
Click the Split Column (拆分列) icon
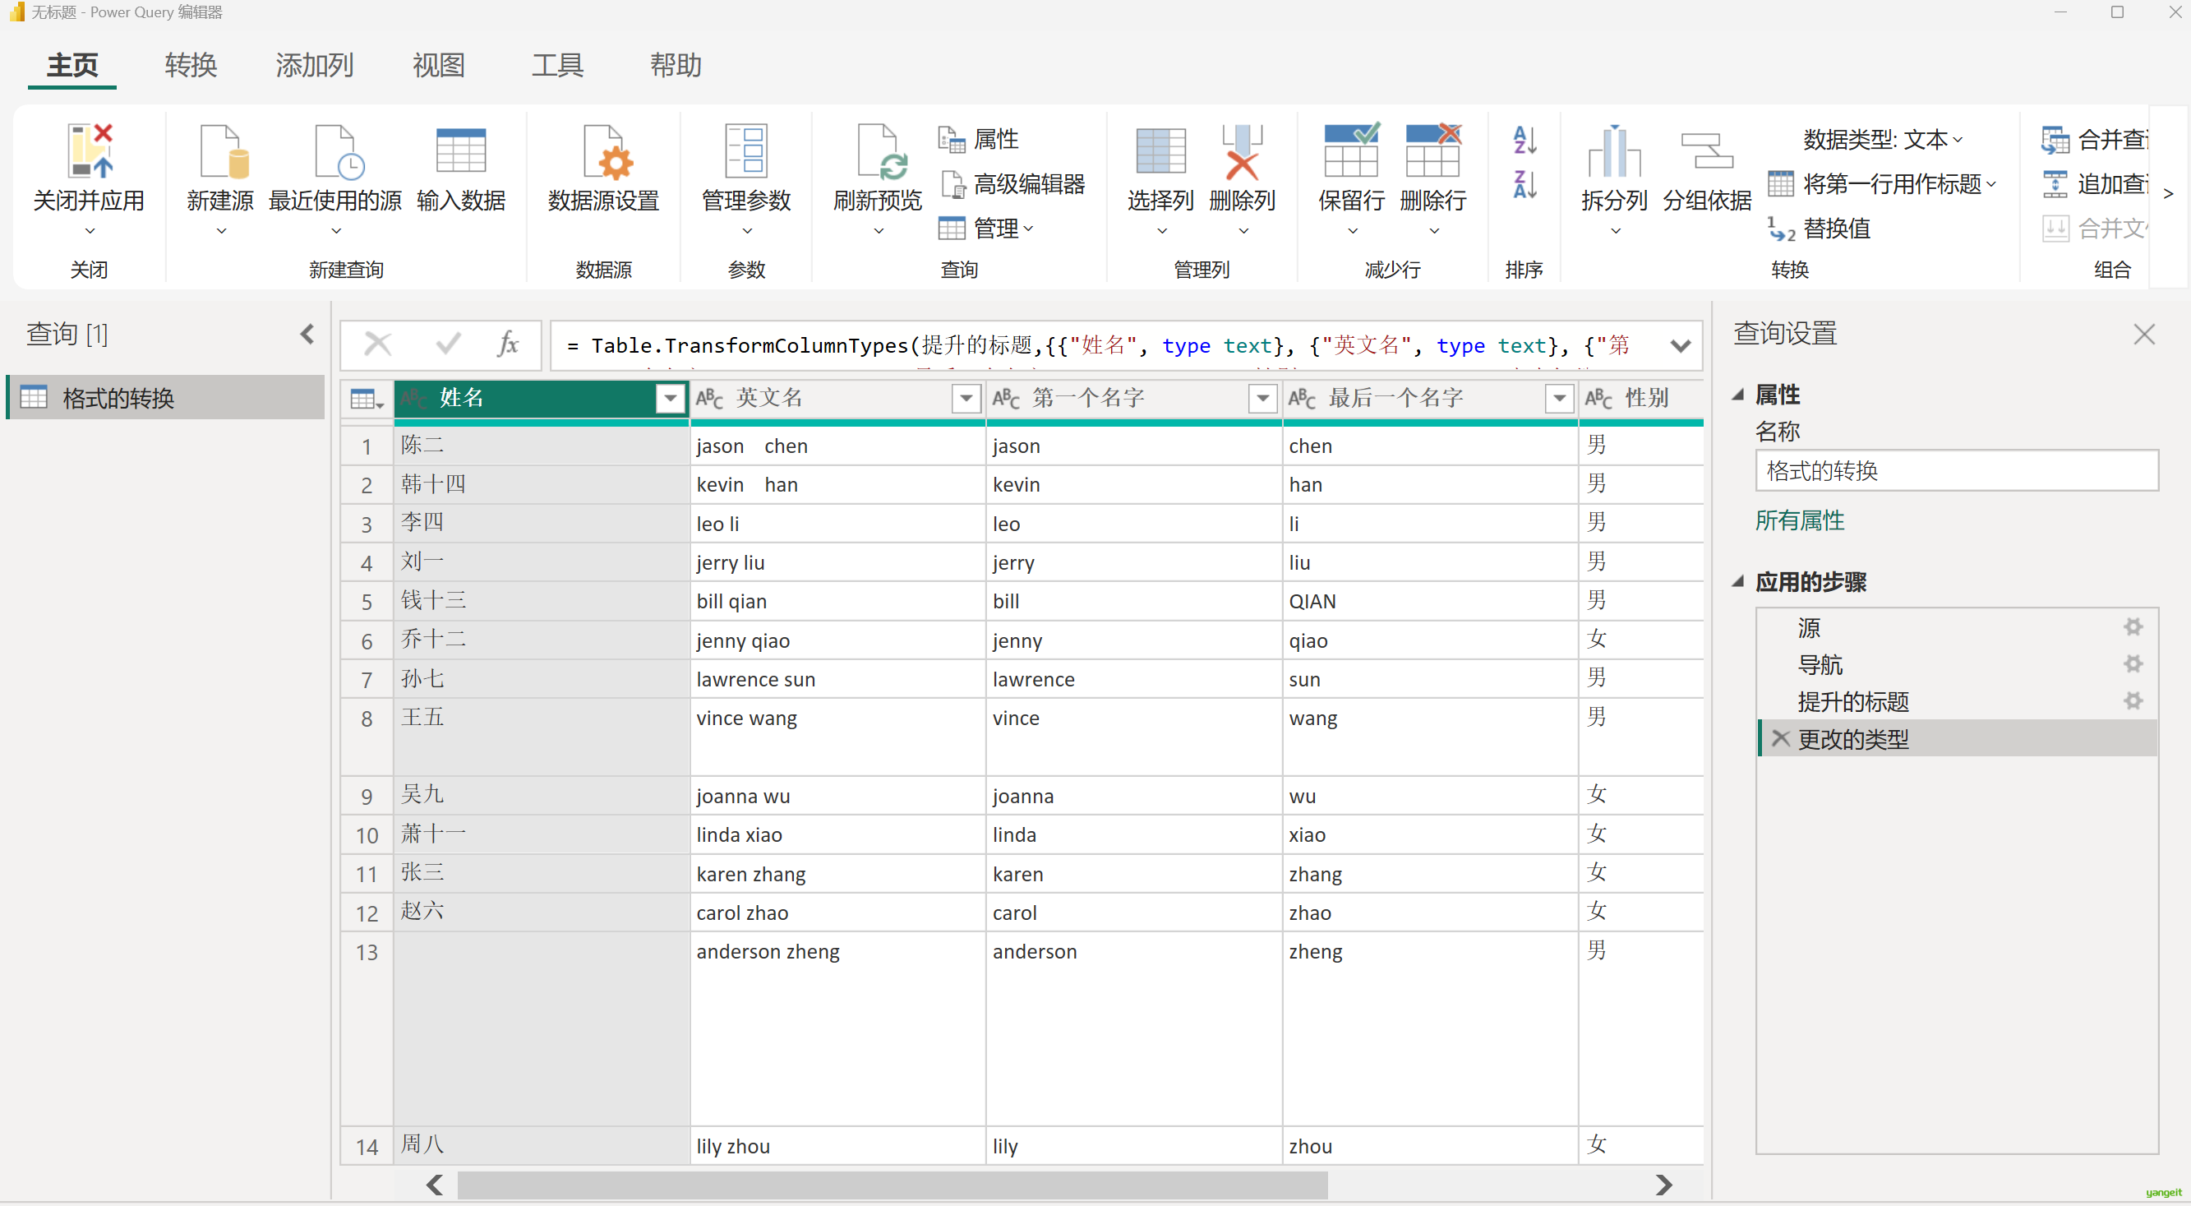pos(1613,153)
